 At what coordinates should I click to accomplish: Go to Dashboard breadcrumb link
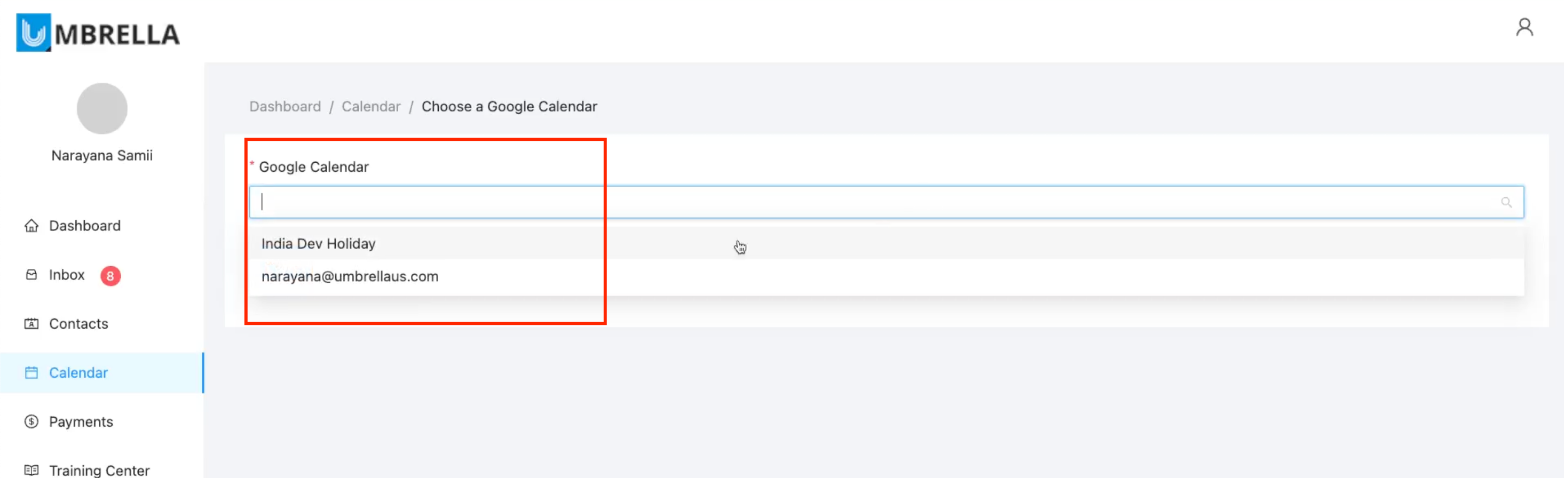point(285,107)
